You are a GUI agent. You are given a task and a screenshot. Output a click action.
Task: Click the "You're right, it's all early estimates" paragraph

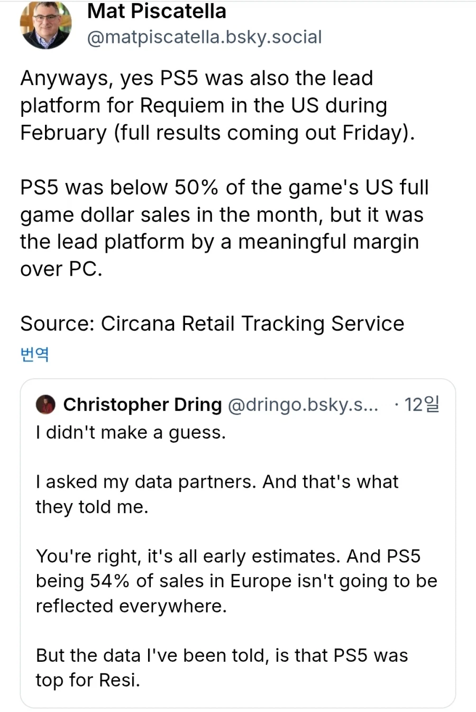coord(236,581)
